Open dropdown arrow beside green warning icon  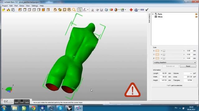125,10
